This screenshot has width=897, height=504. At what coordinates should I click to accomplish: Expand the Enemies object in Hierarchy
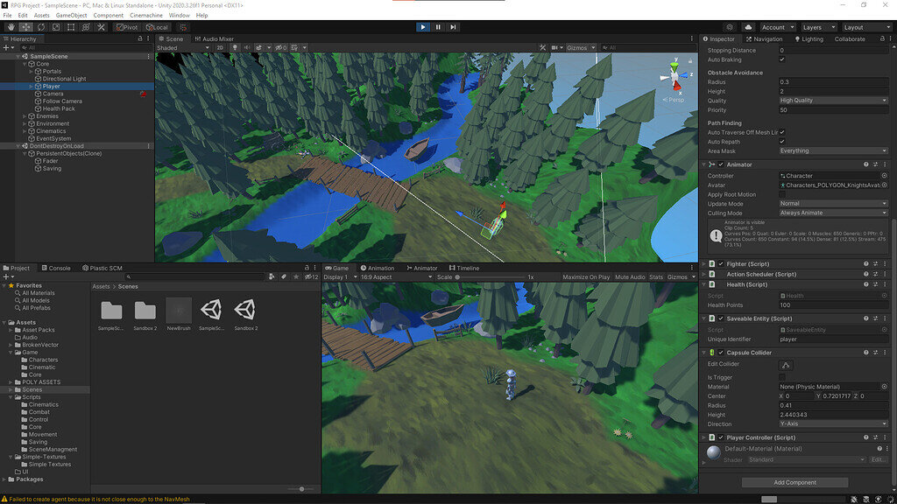pyautogui.click(x=25, y=116)
